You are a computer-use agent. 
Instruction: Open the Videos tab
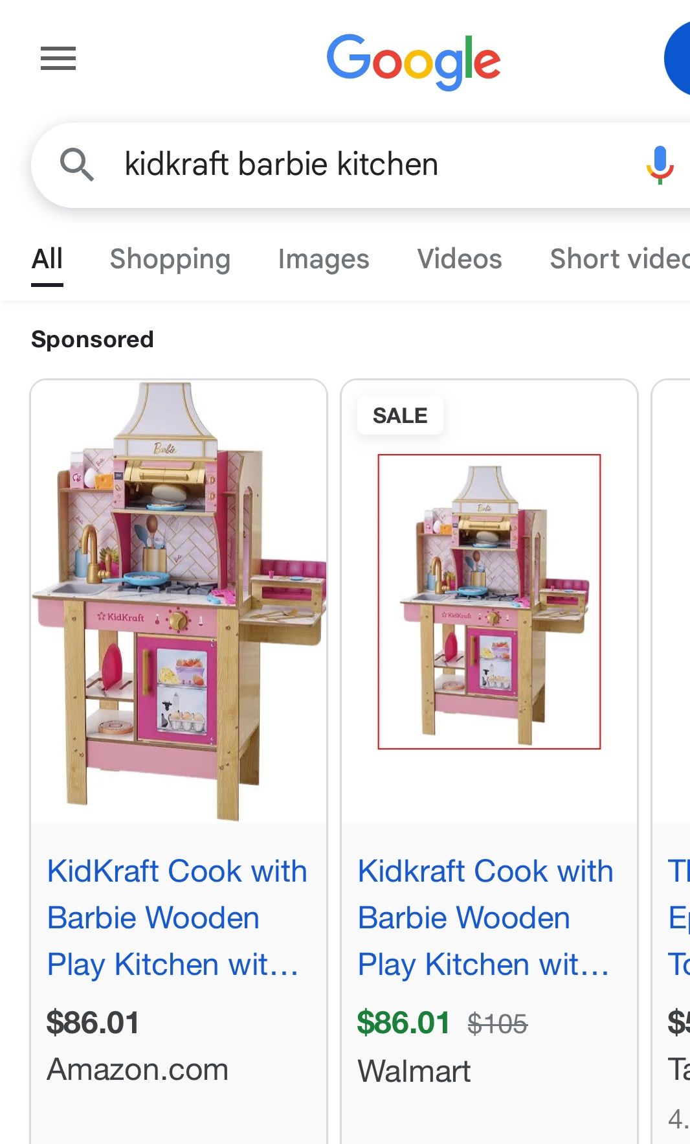point(460,259)
